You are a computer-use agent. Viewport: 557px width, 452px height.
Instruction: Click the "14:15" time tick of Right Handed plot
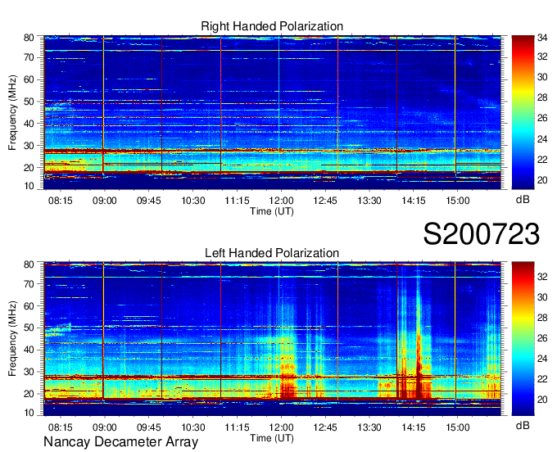[x=414, y=201]
